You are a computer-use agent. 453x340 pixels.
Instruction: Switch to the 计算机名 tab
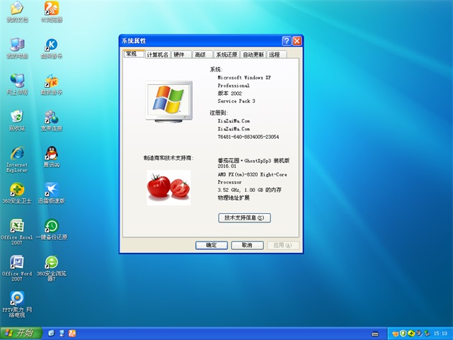(157, 55)
